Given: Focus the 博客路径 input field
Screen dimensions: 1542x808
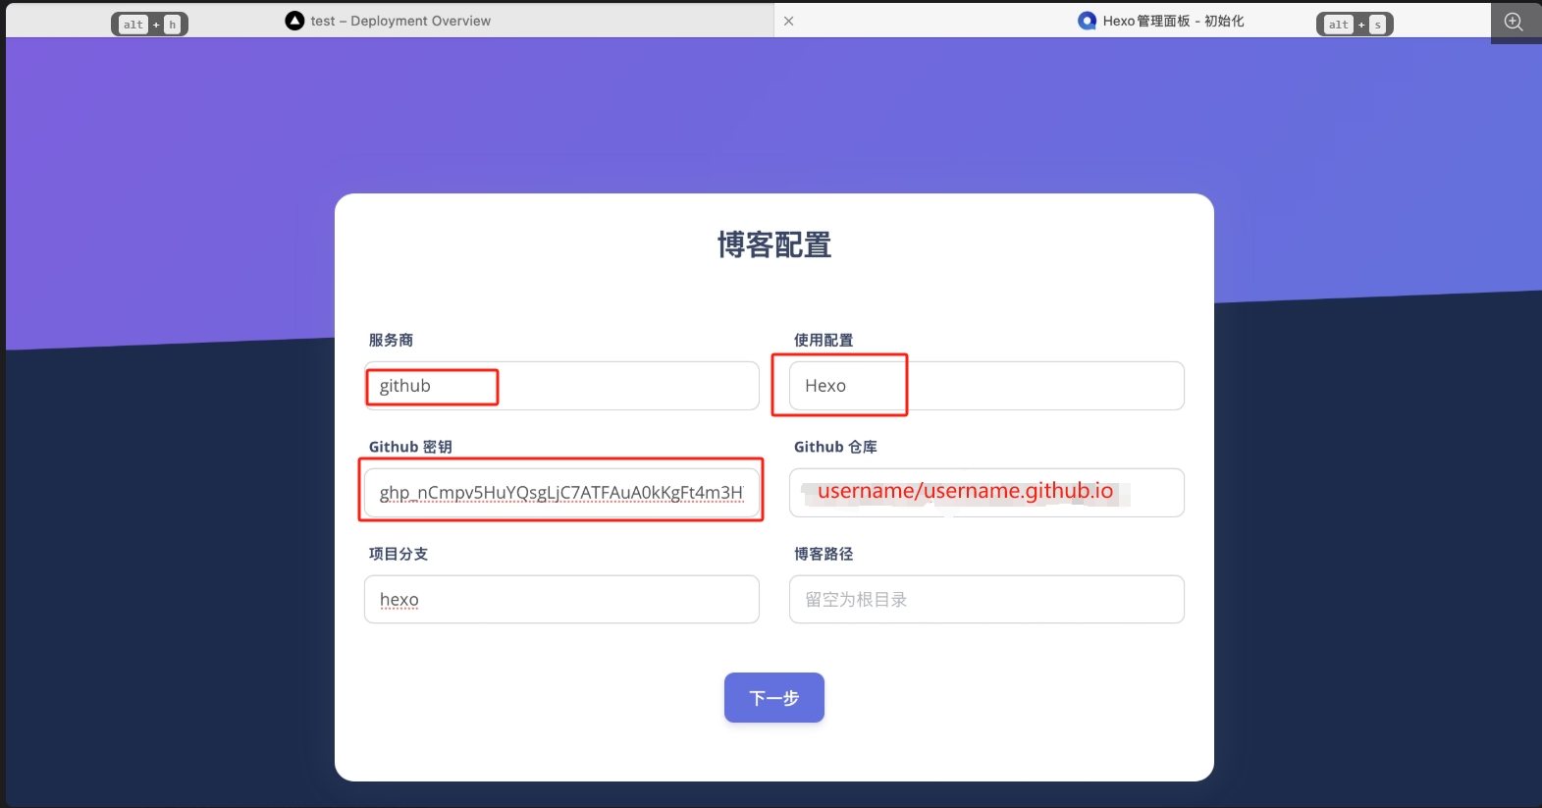Looking at the screenshot, I should click(986, 599).
